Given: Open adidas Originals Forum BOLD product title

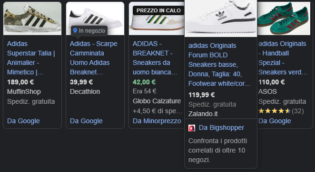Looking at the screenshot, I should tap(219, 64).
